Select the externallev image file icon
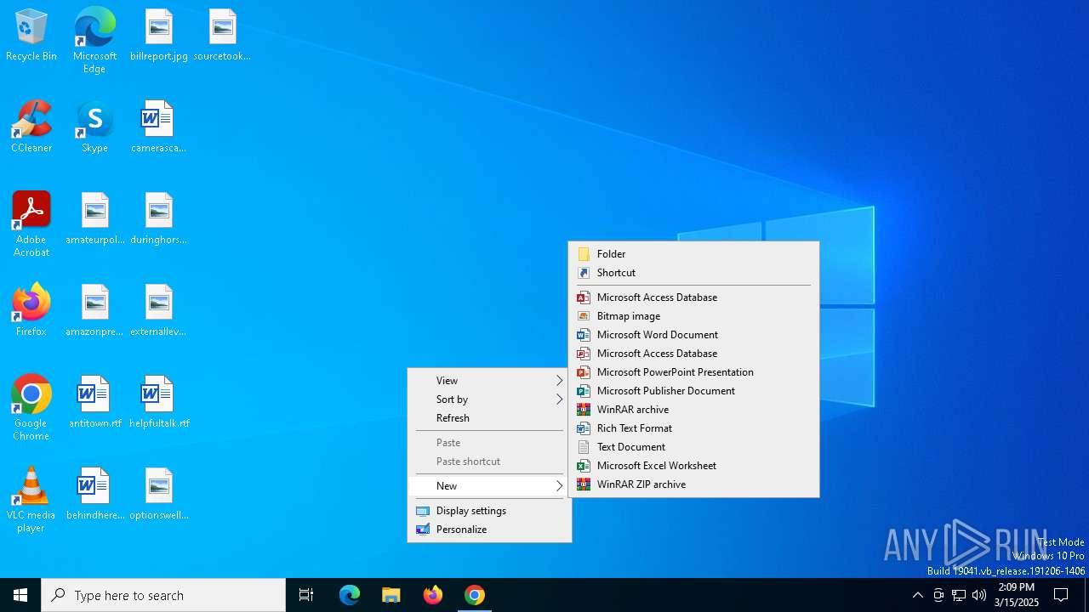Image resolution: width=1089 pixels, height=612 pixels. click(x=159, y=311)
